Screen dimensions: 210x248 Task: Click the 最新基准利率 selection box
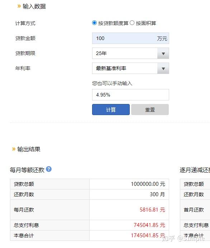click(x=130, y=68)
